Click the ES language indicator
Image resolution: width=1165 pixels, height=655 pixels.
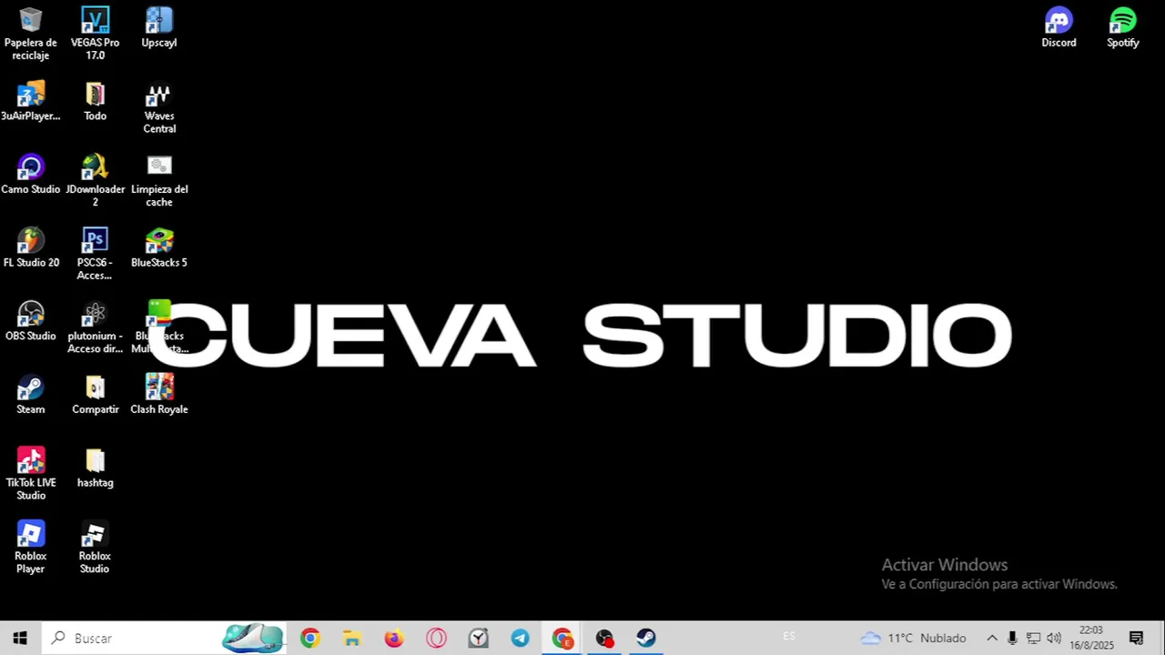(x=789, y=637)
